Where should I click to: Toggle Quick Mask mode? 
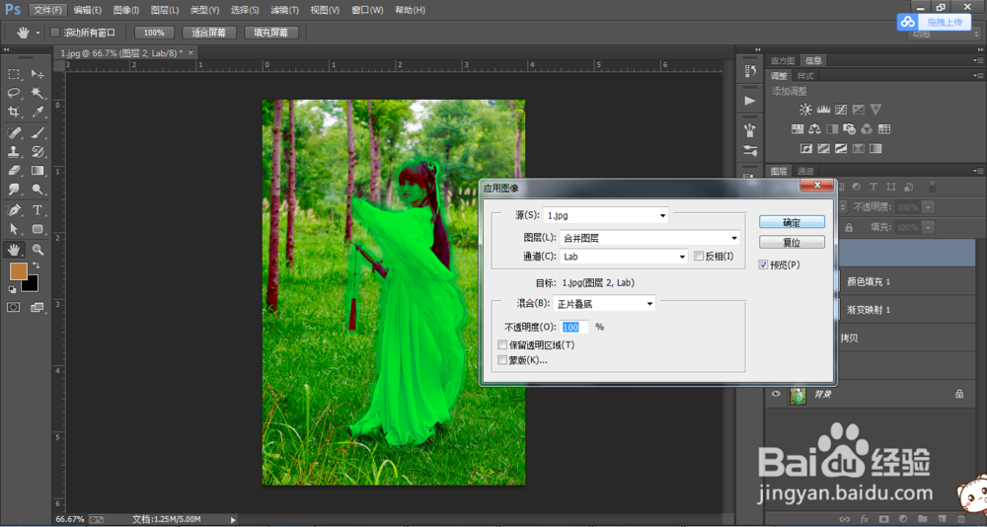click(x=14, y=307)
